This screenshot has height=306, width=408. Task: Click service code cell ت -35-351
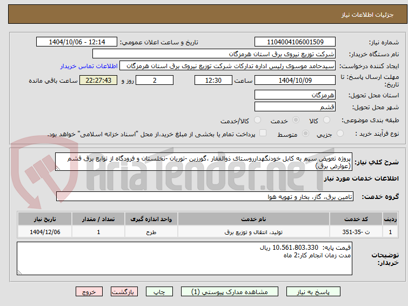tap(356, 232)
